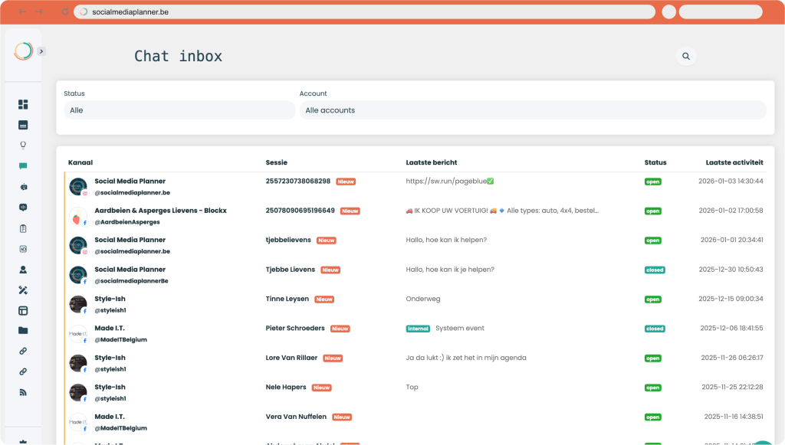The image size is (785, 445).
Task: Click the Kanaal column header
Action: pos(80,162)
